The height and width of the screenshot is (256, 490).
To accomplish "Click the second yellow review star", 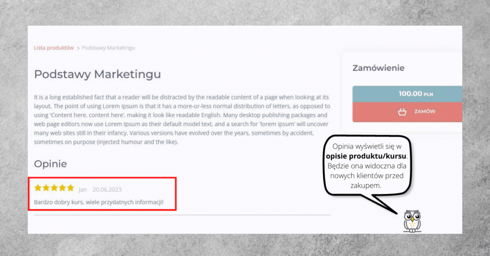I will click(46, 188).
